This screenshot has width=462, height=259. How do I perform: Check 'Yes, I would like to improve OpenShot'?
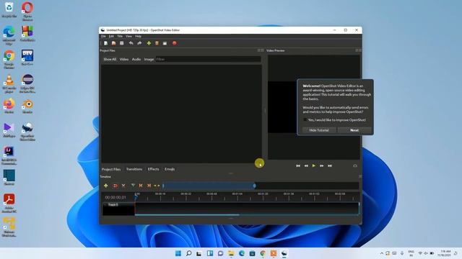pyautogui.click(x=305, y=120)
